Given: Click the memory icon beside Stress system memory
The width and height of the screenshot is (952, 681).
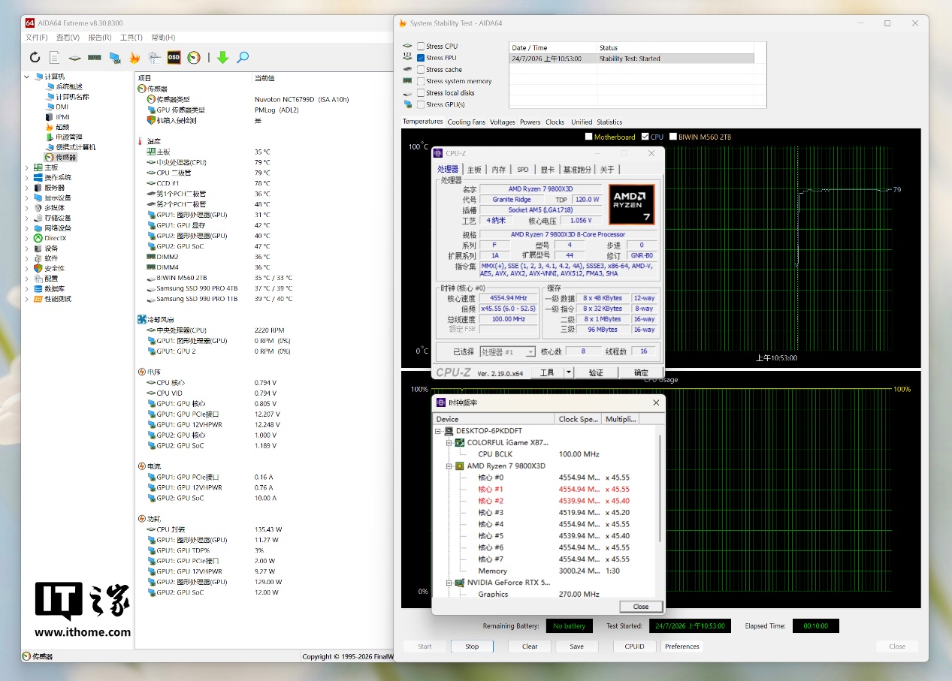Looking at the screenshot, I should click(x=408, y=81).
